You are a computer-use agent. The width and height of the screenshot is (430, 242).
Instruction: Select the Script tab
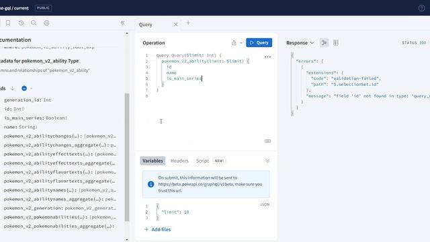[202, 161]
